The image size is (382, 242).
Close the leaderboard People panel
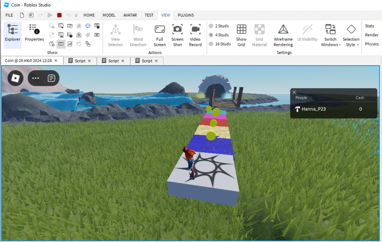point(294,92)
